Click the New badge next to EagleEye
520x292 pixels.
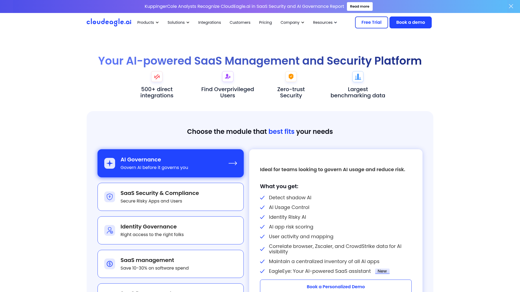pyautogui.click(x=382, y=271)
